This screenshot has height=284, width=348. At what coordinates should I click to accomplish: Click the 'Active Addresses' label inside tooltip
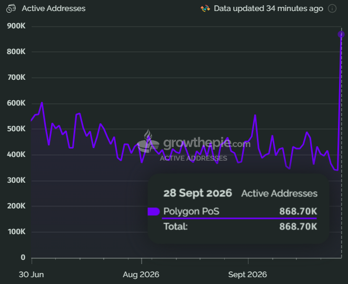pos(280,193)
